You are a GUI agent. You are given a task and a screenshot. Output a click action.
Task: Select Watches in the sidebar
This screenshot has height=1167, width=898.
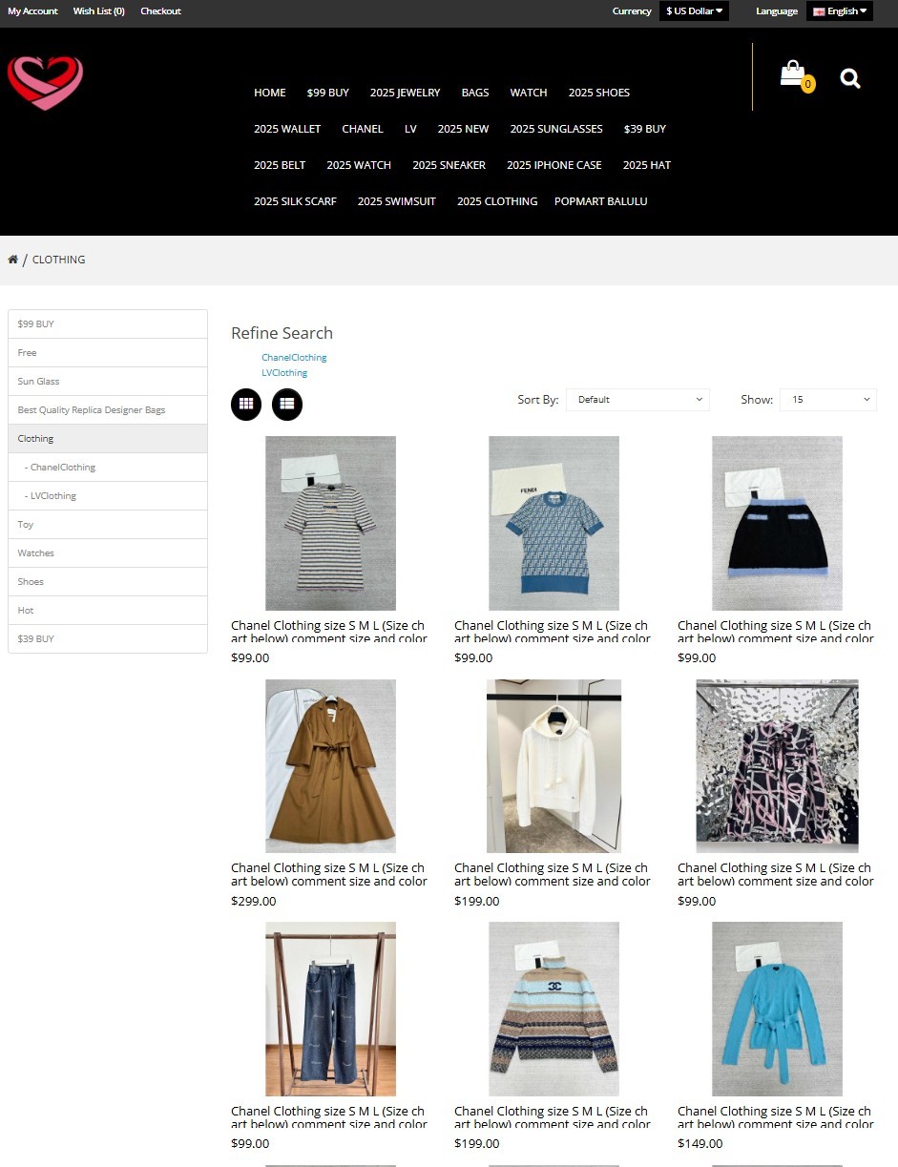108,553
